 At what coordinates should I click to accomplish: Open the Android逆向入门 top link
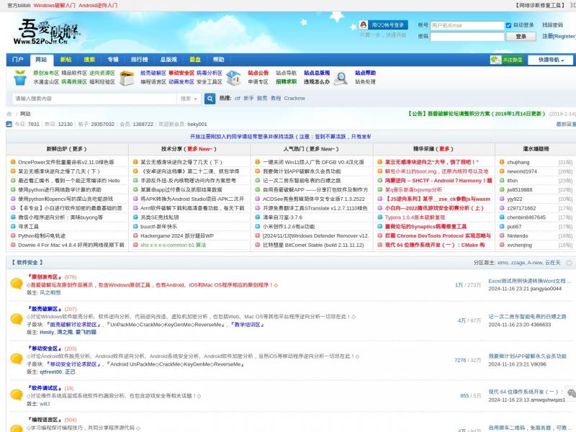[x=98, y=5]
